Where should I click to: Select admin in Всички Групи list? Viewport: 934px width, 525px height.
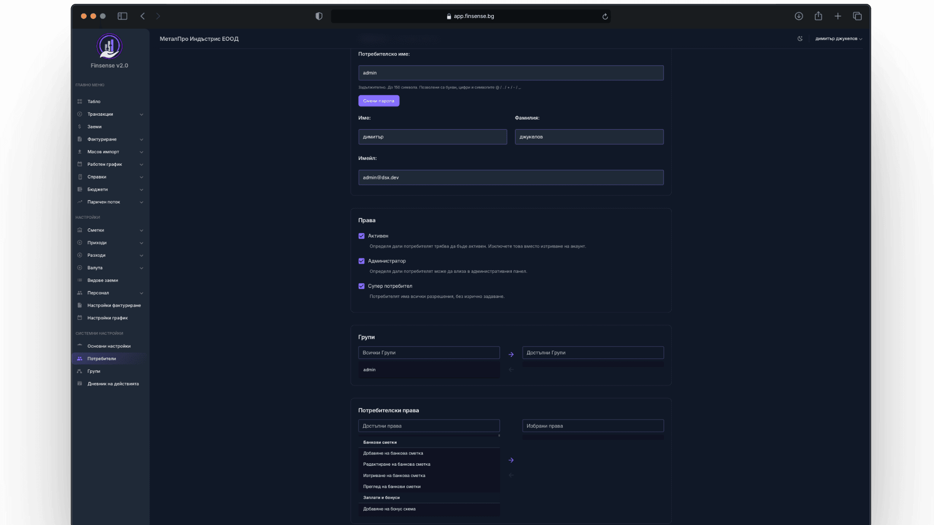pos(429,370)
